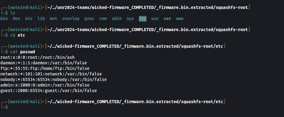Screen dimensions: 284x117
Task: Click the root user line in passwd
Action: tap(37, 58)
